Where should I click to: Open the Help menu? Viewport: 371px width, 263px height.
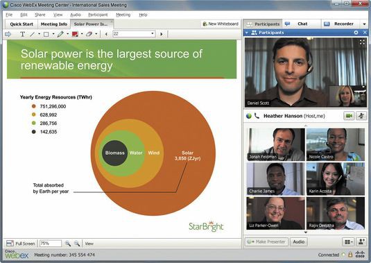pyautogui.click(x=143, y=15)
